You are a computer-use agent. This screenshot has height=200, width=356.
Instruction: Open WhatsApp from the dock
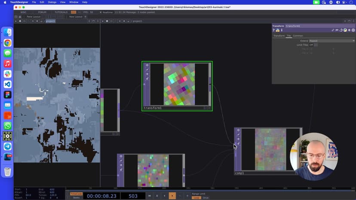[x=7, y=126]
